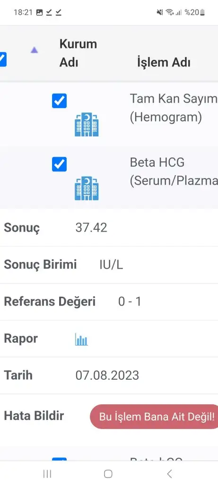Uncheck the Beta HCG row checkbox
Image resolution: width=218 pixels, height=486 pixels.
pyautogui.click(x=59, y=164)
